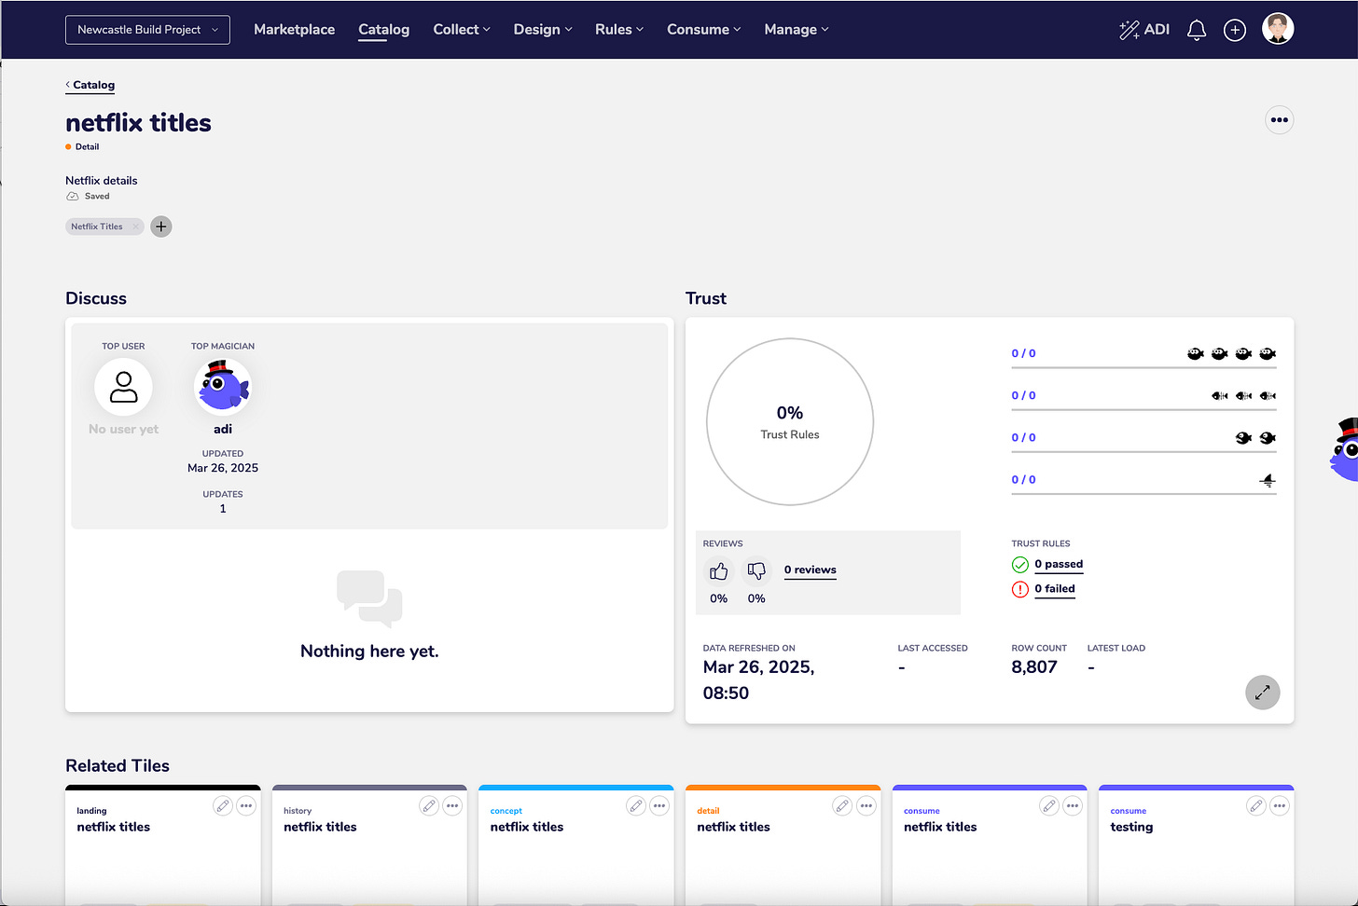
Task: Edit the landing netflix titles tile
Action: coord(223,806)
